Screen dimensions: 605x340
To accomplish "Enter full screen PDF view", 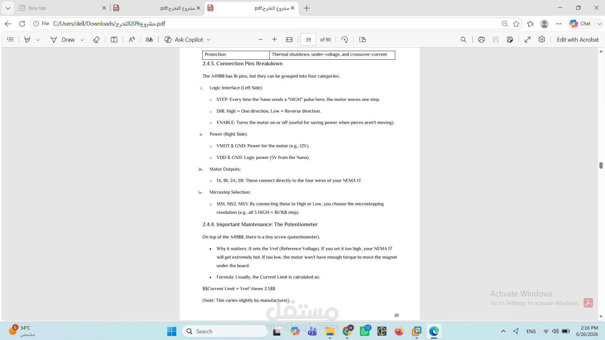I will [x=527, y=39].
